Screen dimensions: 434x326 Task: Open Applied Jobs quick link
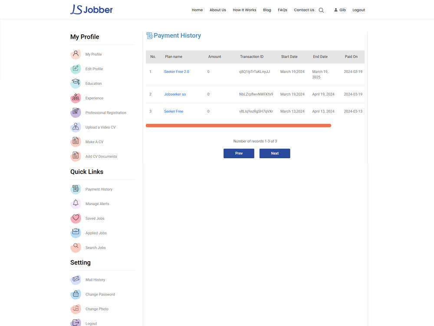click(96, 233)
